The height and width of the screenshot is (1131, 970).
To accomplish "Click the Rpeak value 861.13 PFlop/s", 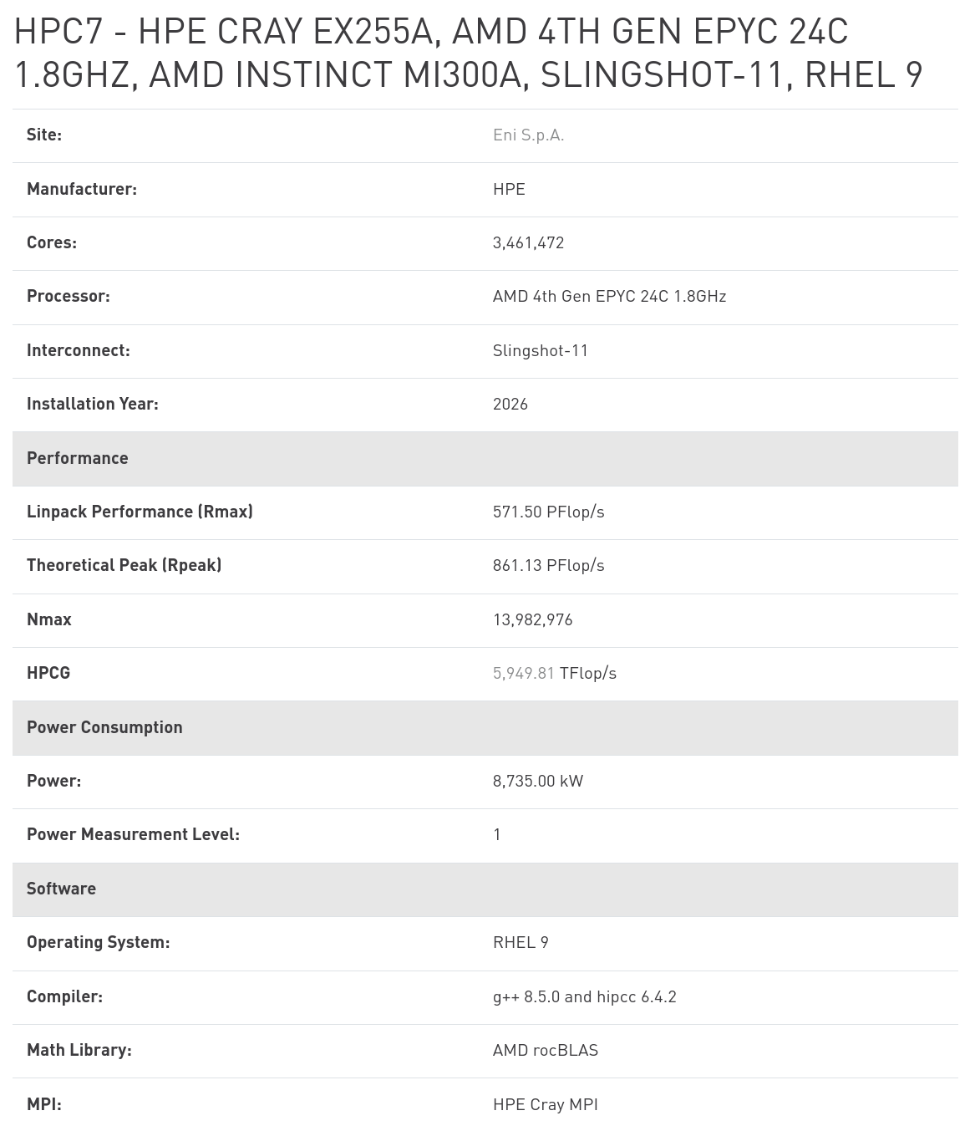I will click(549, 566).
